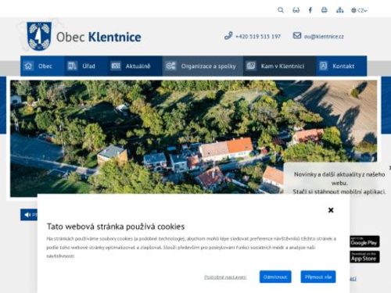
Task: Open the Google Play badge
Action: pos(364,241)
